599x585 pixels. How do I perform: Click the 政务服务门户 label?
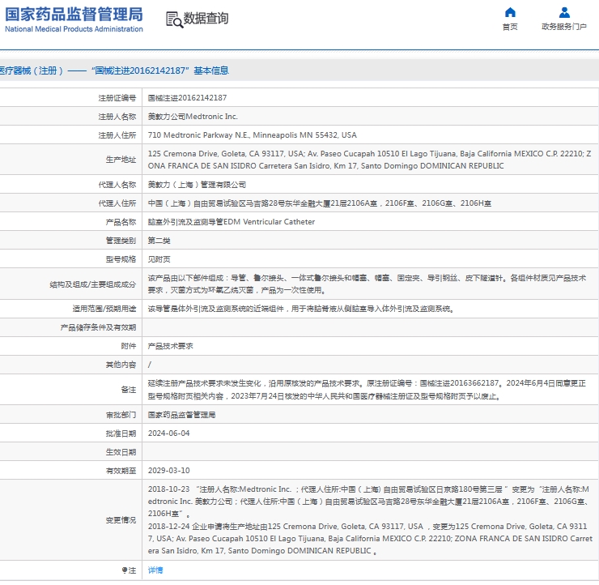564,27
